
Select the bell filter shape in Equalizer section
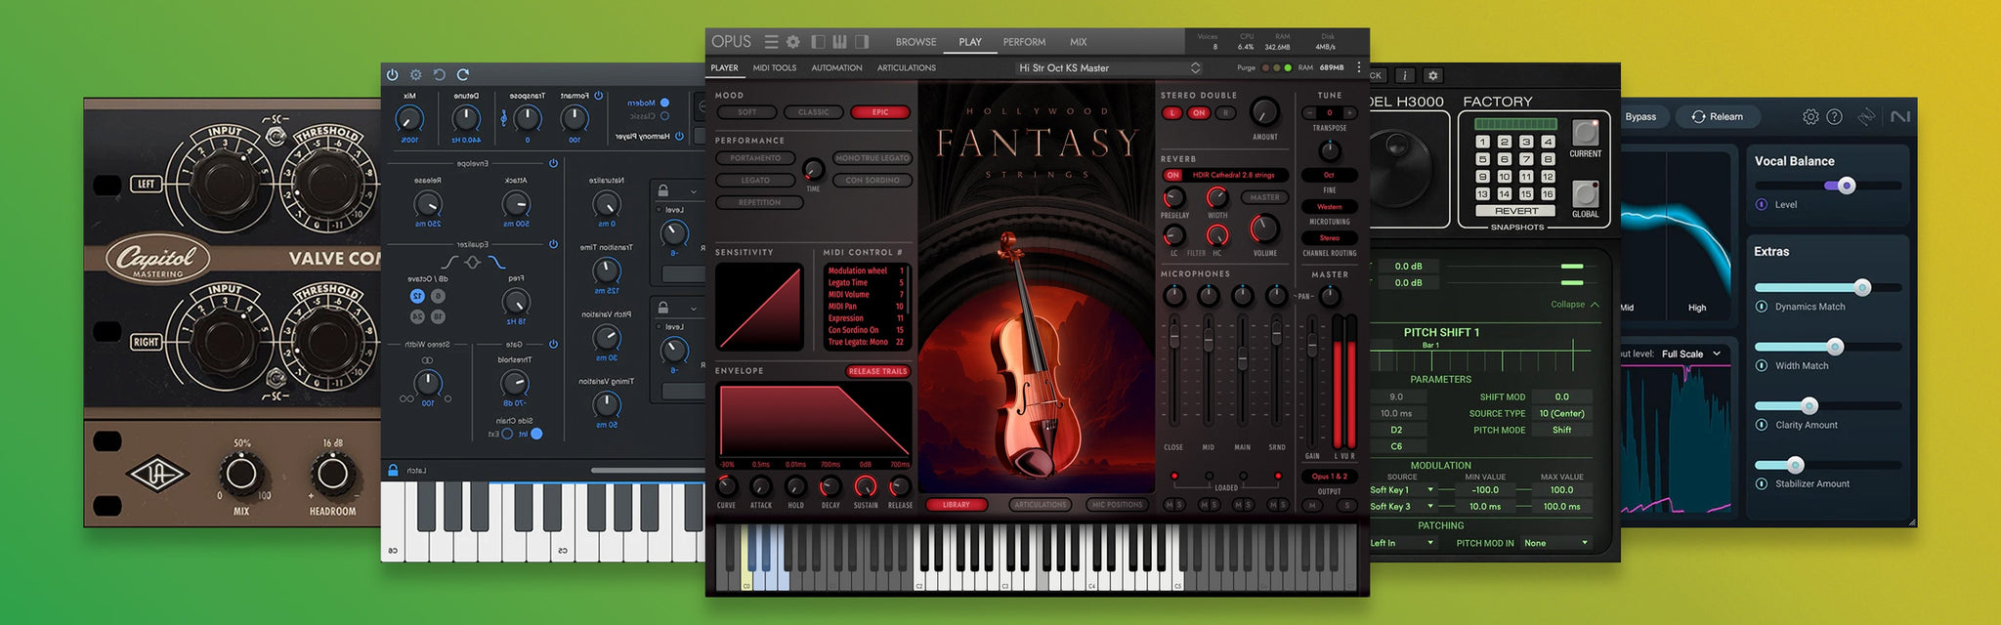[x=473, y=262]
